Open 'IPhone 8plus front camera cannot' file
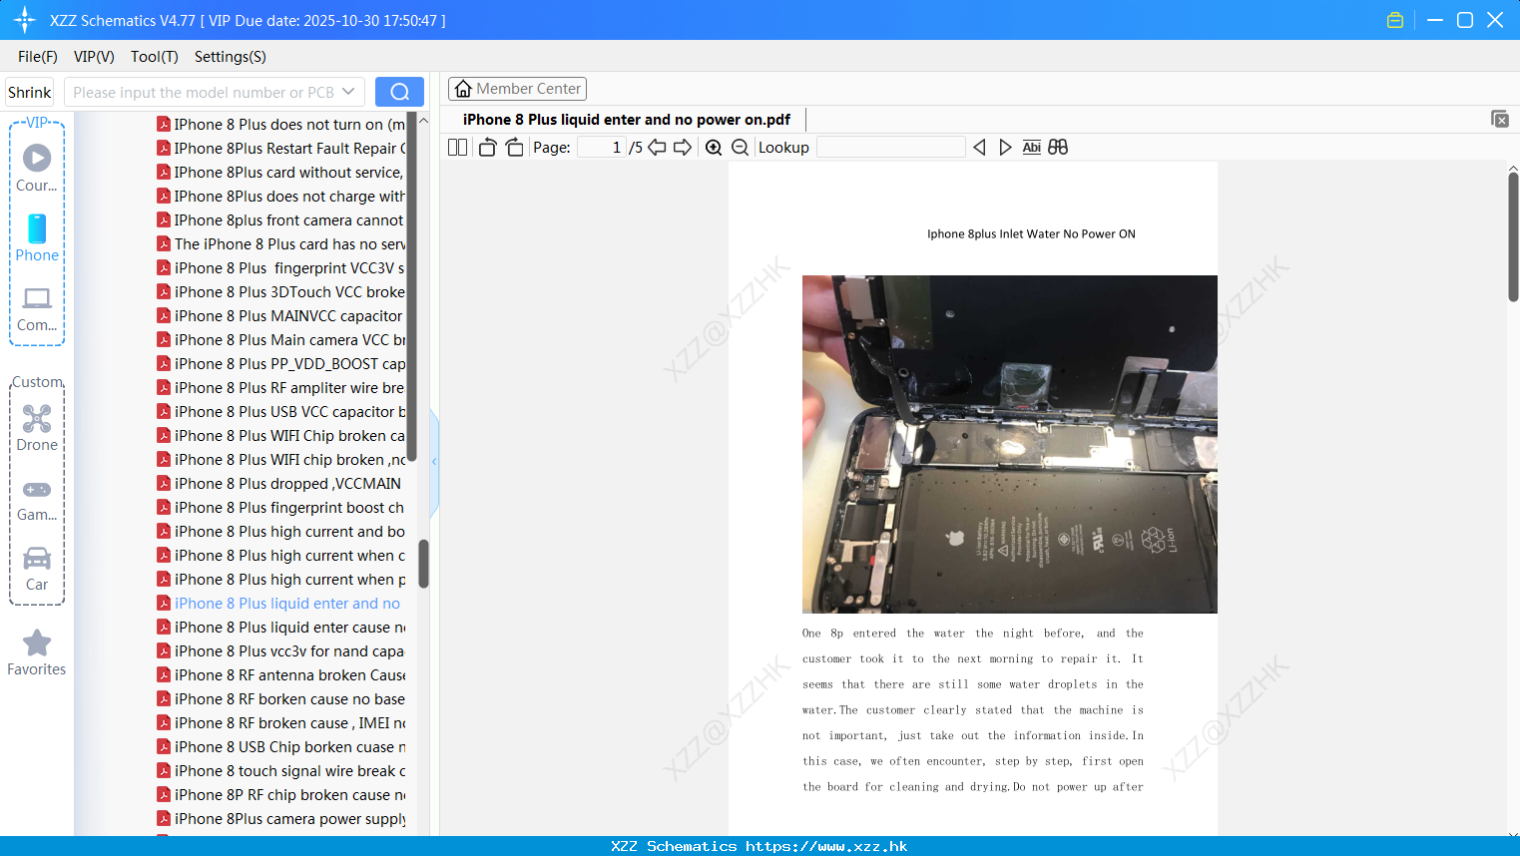The height and width of the screenshot is (856, 1520). [x=281, y=220]
